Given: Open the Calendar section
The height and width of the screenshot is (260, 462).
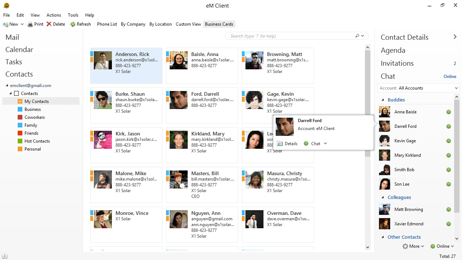Looking at the screenshot, I should click(19, 49).
